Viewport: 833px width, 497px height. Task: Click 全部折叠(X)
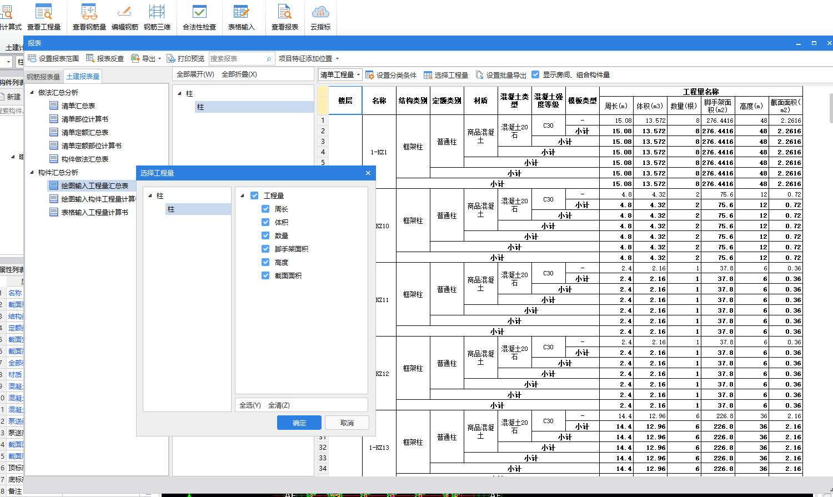point(239,74)
